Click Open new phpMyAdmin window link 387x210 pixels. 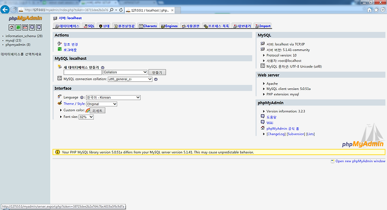click(x=360, y=161)
